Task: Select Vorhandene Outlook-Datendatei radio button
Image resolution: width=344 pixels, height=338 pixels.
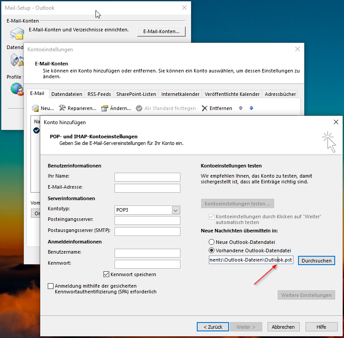Action: click(211, 251)
